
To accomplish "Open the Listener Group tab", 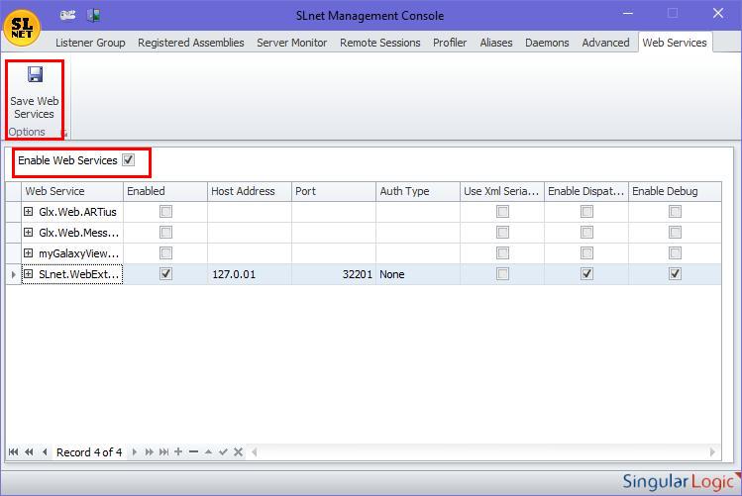I will point(90,43).
